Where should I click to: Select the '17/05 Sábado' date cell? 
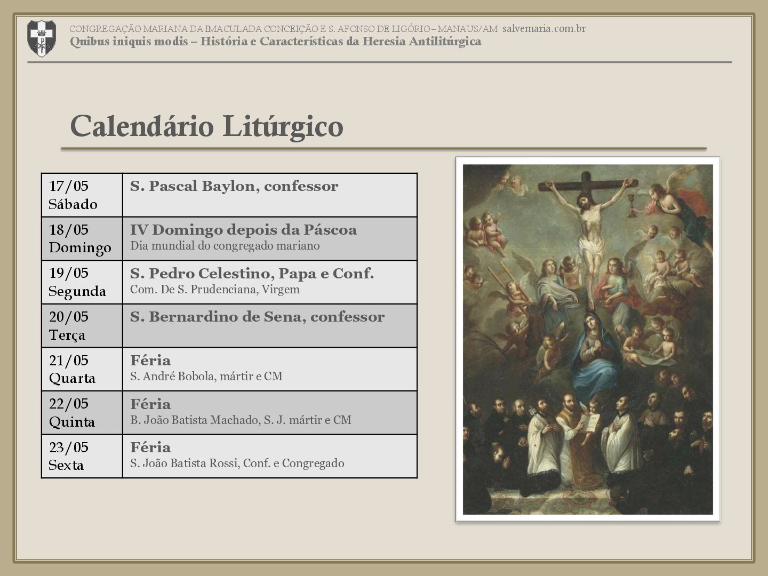click(x=82, y=195)
